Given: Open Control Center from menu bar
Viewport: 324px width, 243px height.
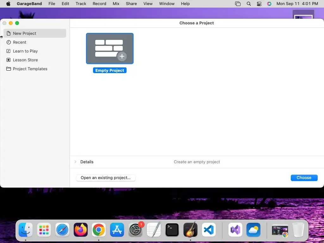Looking at the screenshot, I should [x=259, y=4].
